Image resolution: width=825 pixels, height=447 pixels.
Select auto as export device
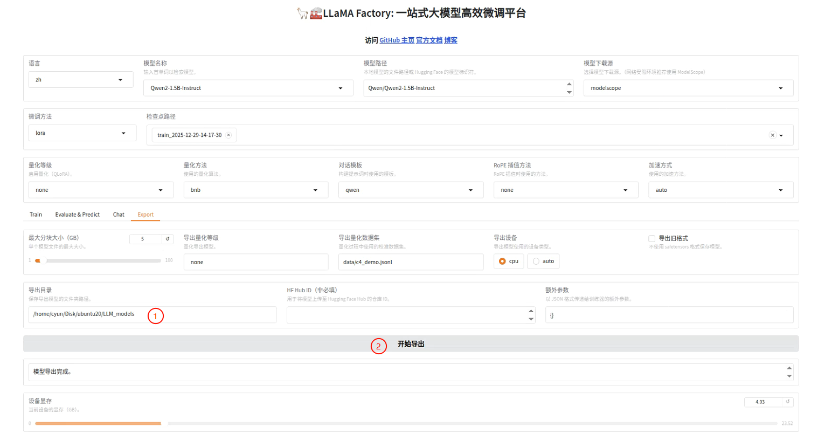(x=543, y=261)
